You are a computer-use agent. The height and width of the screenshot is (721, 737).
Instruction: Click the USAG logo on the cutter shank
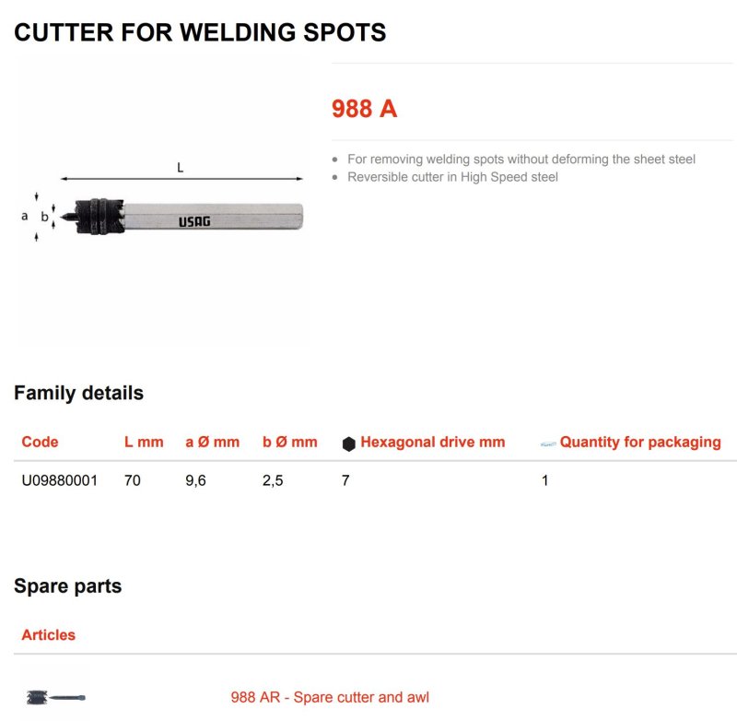click(x=194, y=221)
